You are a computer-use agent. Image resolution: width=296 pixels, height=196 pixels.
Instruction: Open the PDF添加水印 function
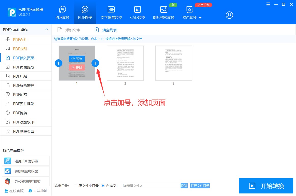(23, 122)
